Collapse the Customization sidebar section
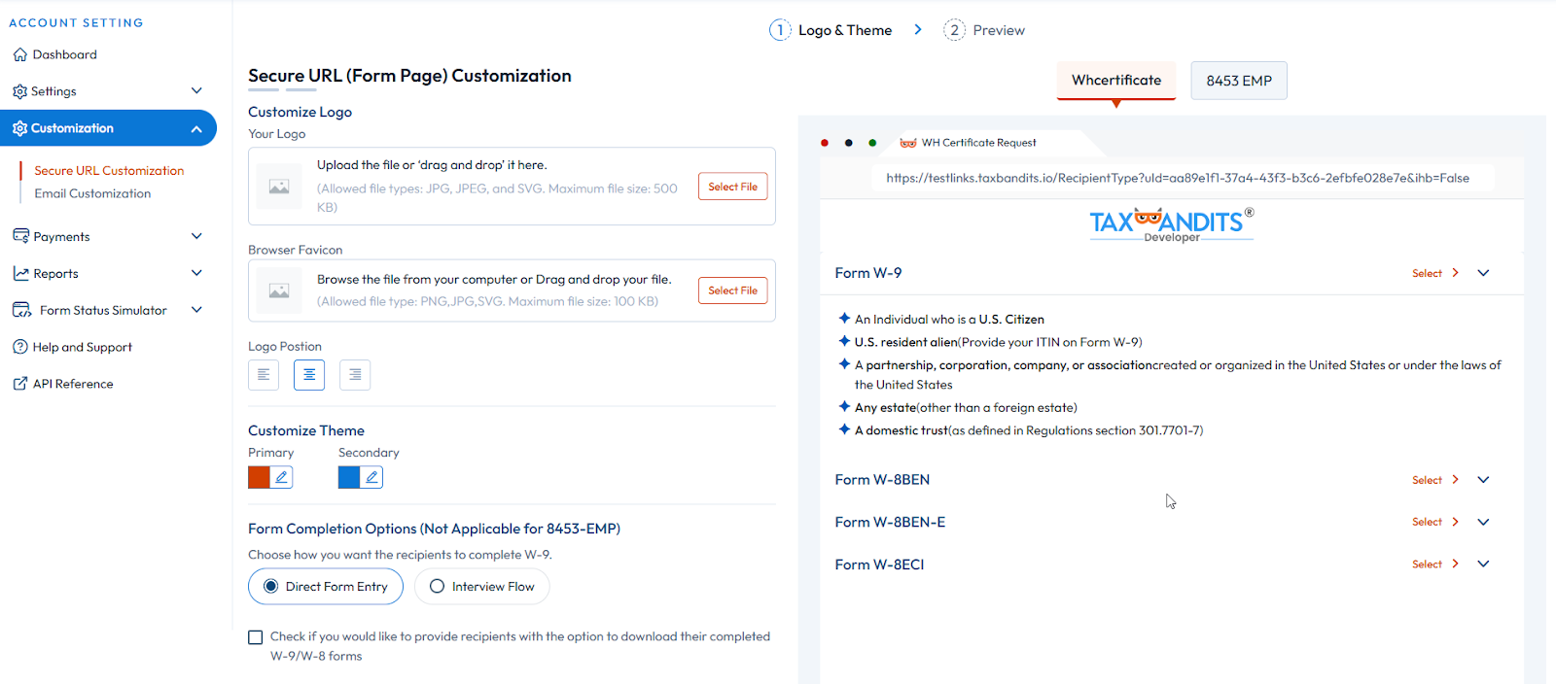This screenshot has height=684, width=1556. pyautogui.click(x=196, y=128)
